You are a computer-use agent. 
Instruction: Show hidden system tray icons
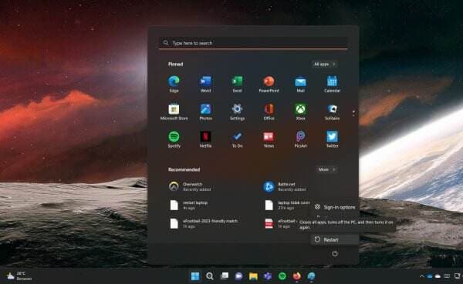421,276
